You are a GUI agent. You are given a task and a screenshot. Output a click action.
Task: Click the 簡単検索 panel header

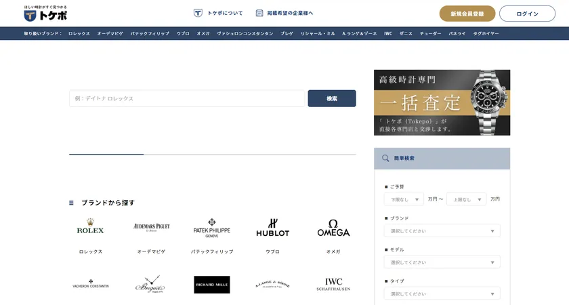pyautogui.click(x=442, y=159)
